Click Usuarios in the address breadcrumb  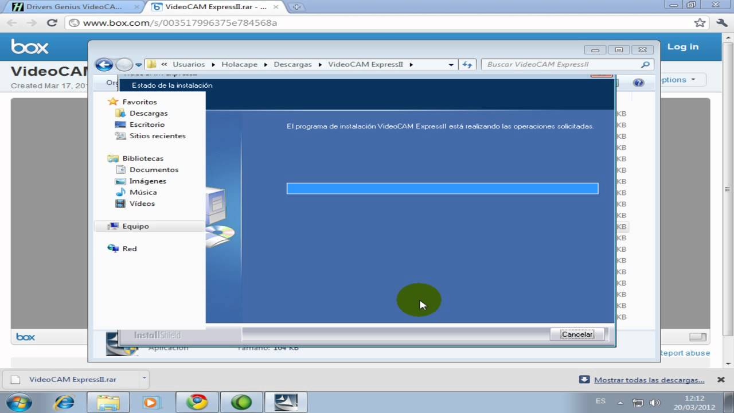click(189, 64)
